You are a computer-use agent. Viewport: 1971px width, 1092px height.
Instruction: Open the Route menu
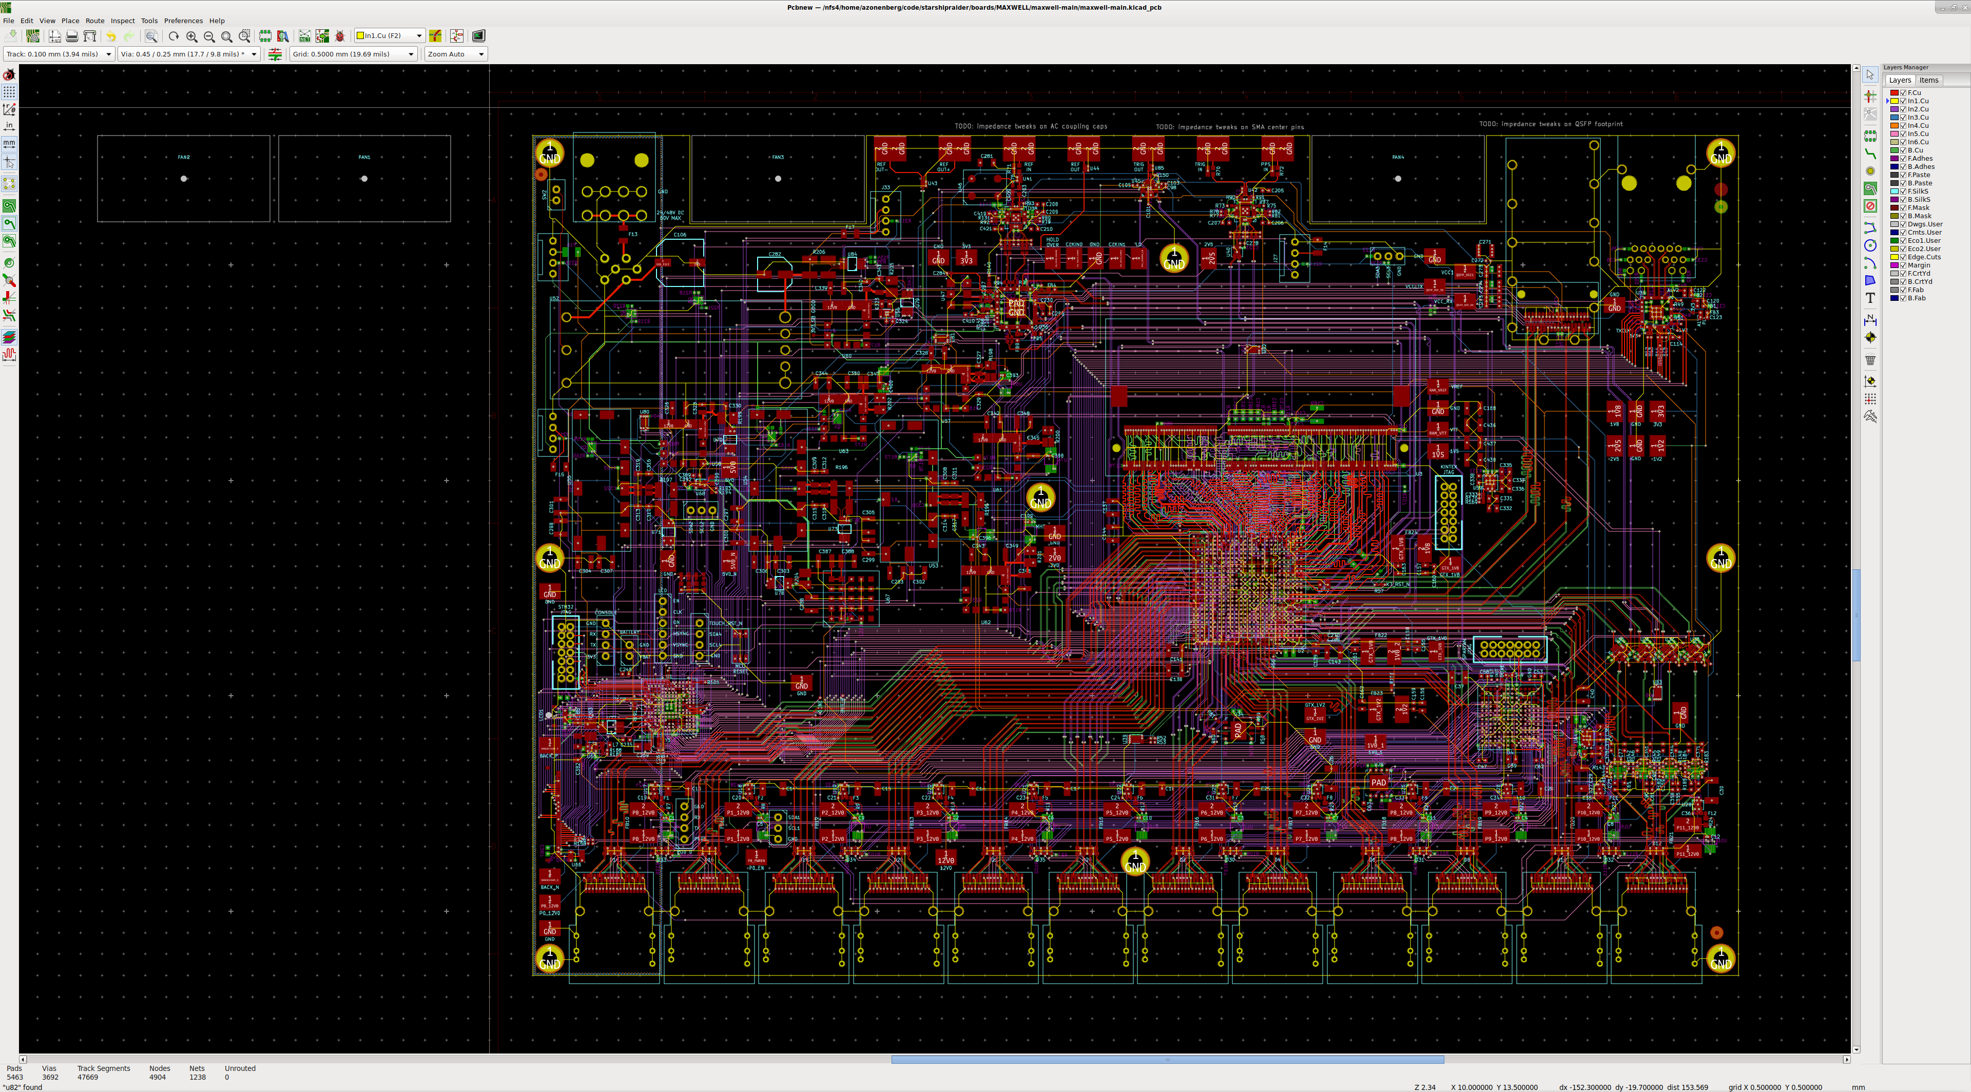[95, 21]
